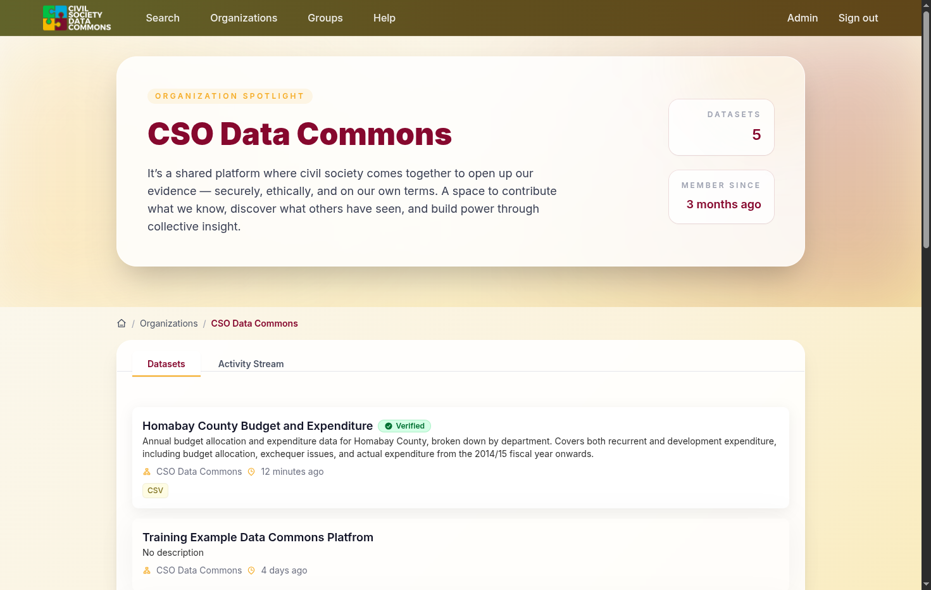Screen dimensions: 931x590
Task: Click the Organizations breadcrumb link
Action: click(169, 323)
